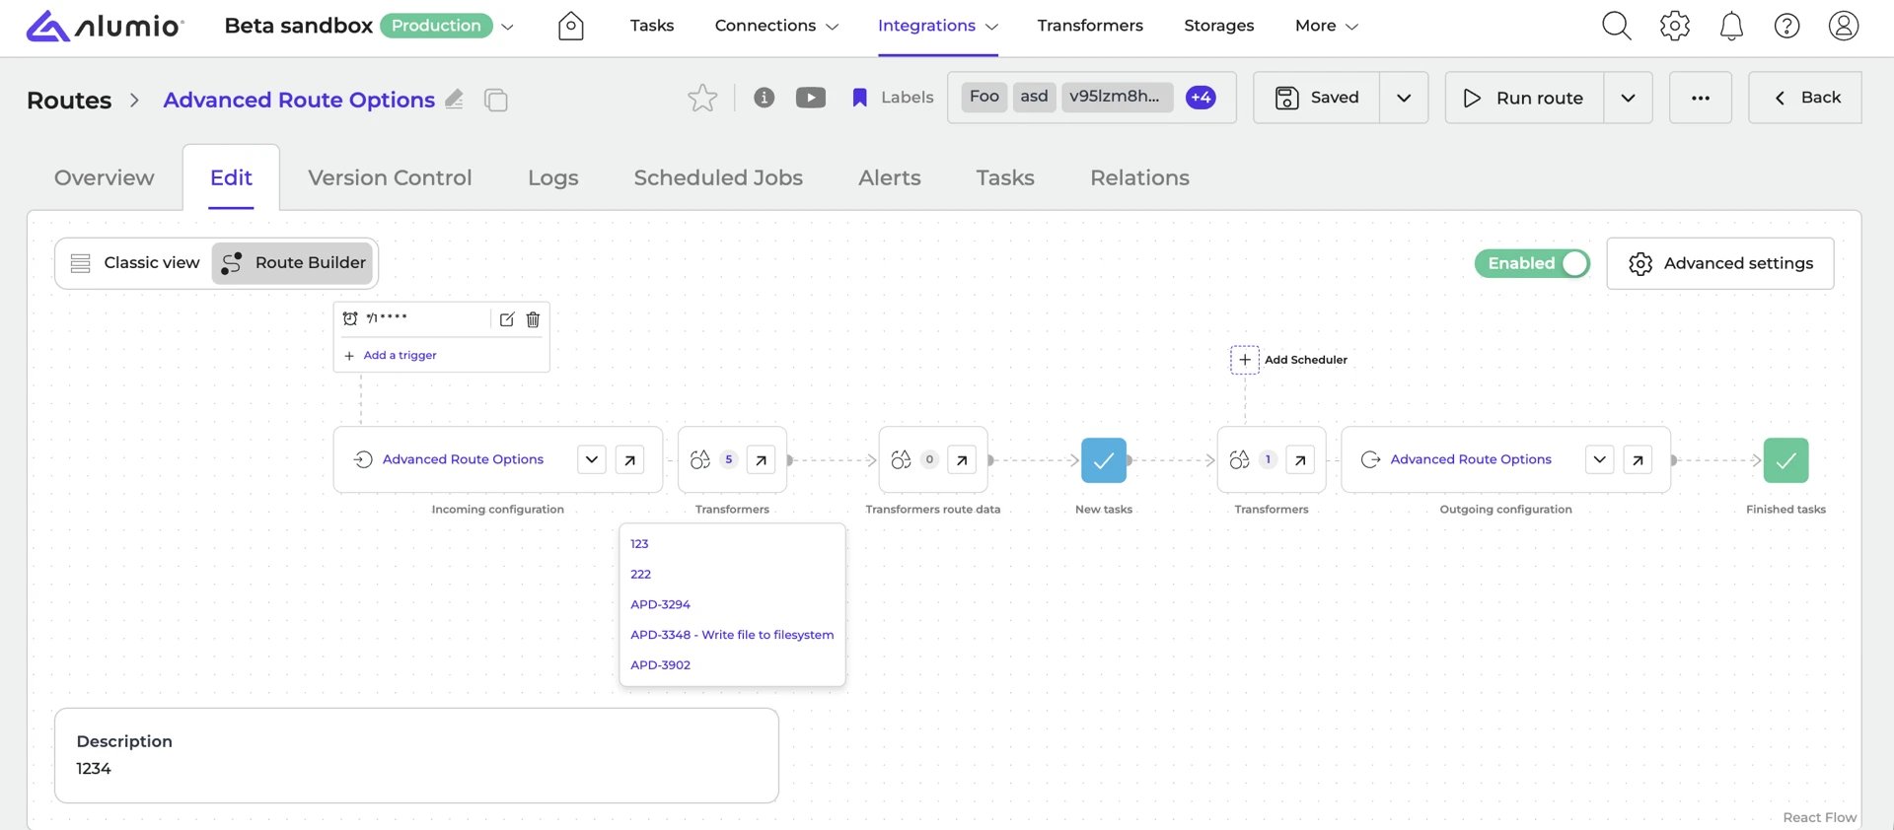Edit the scheduler trigger

[507, 319]
